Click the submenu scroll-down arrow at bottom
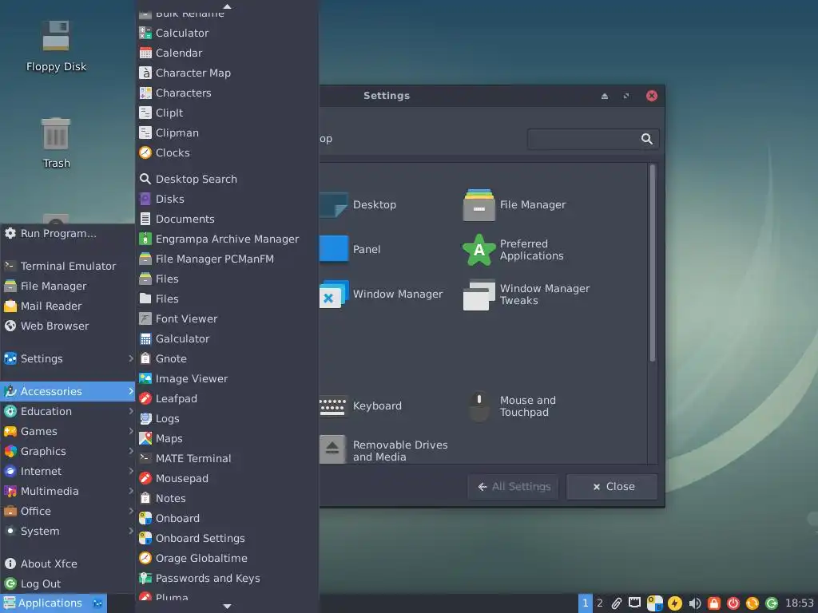 point(227,607)
